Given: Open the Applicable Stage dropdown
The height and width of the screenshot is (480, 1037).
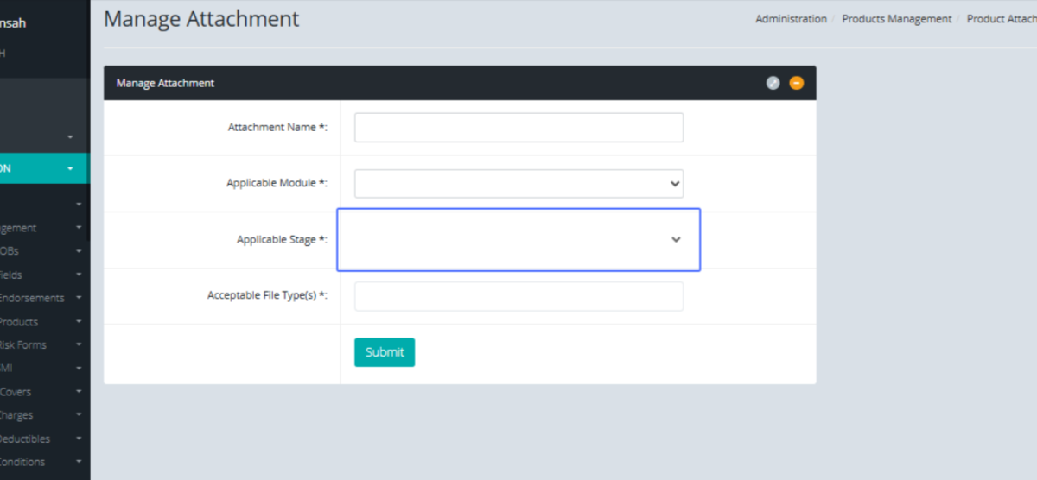Looking at the screenshot, I should pyautogui.click(x=518, y=239).
